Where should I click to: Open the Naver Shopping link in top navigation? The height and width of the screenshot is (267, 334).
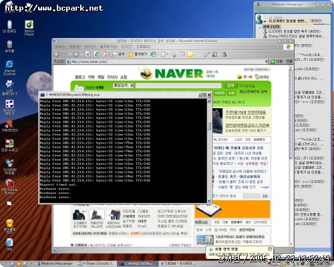[124, 77]
